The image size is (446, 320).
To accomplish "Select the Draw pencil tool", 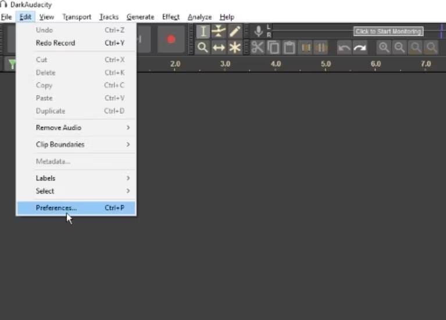I will click(235, 31).
